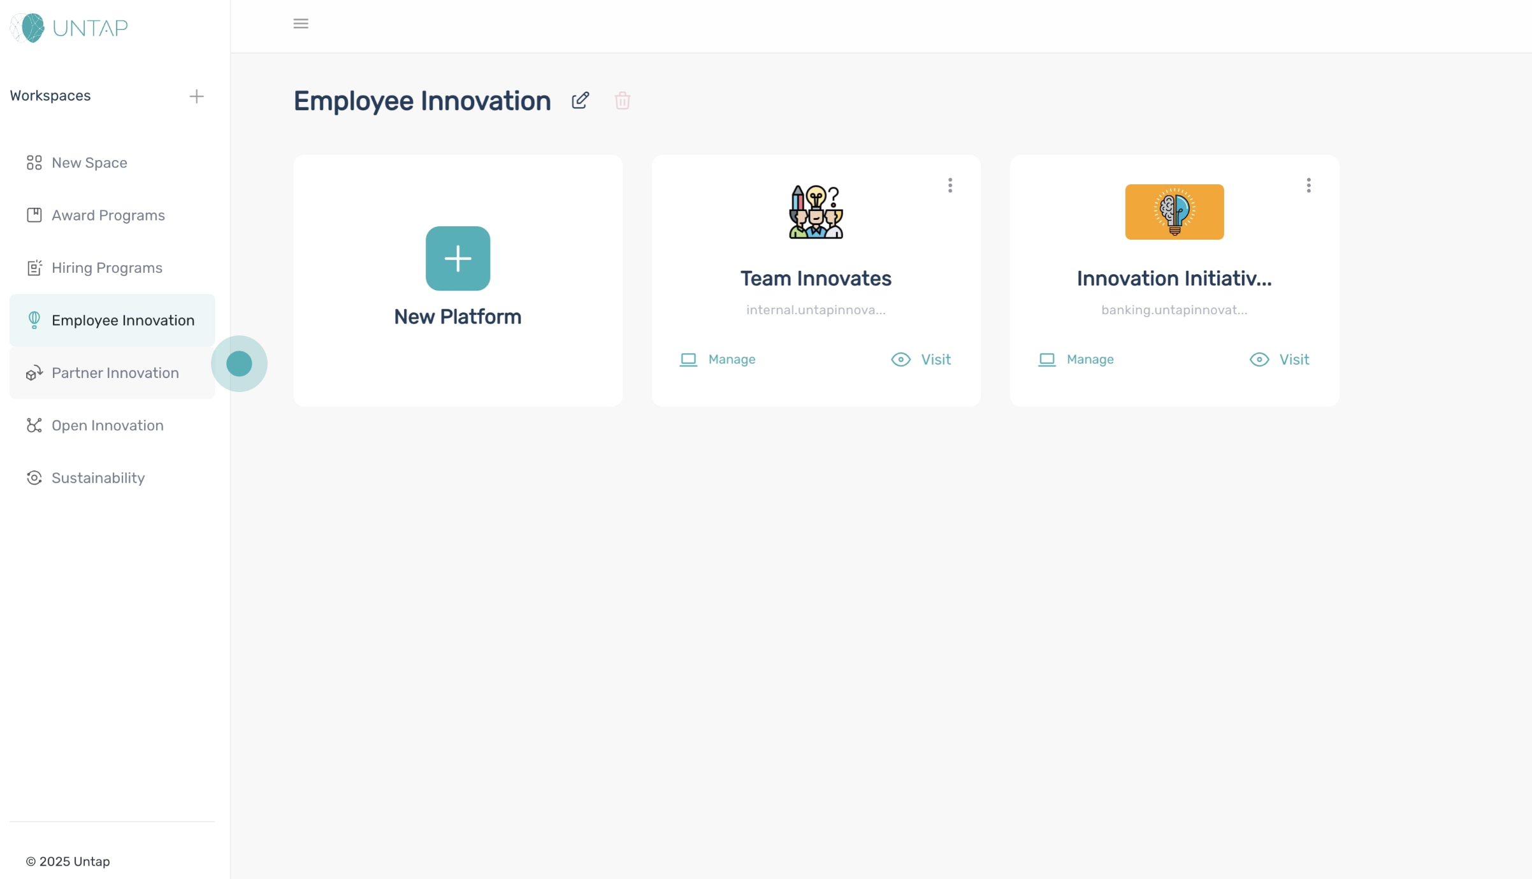Screen dimensions: 1532x879
Task: Go to Hiring Programs workspace
Action: [106, 268]
